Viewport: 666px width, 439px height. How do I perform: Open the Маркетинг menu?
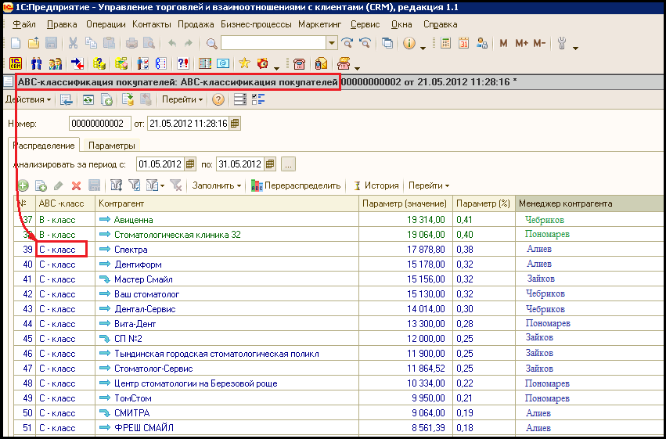[320, 24]
